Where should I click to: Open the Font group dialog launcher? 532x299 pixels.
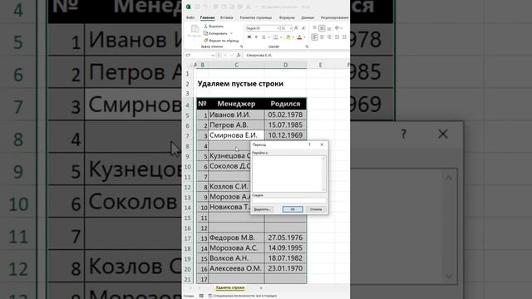click(307, 47)
